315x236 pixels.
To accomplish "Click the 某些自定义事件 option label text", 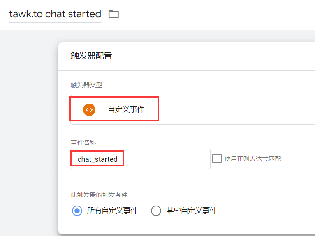I will 191,211.
